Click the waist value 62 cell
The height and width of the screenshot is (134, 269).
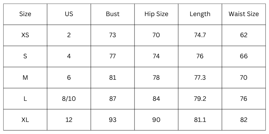pos(244,35)
